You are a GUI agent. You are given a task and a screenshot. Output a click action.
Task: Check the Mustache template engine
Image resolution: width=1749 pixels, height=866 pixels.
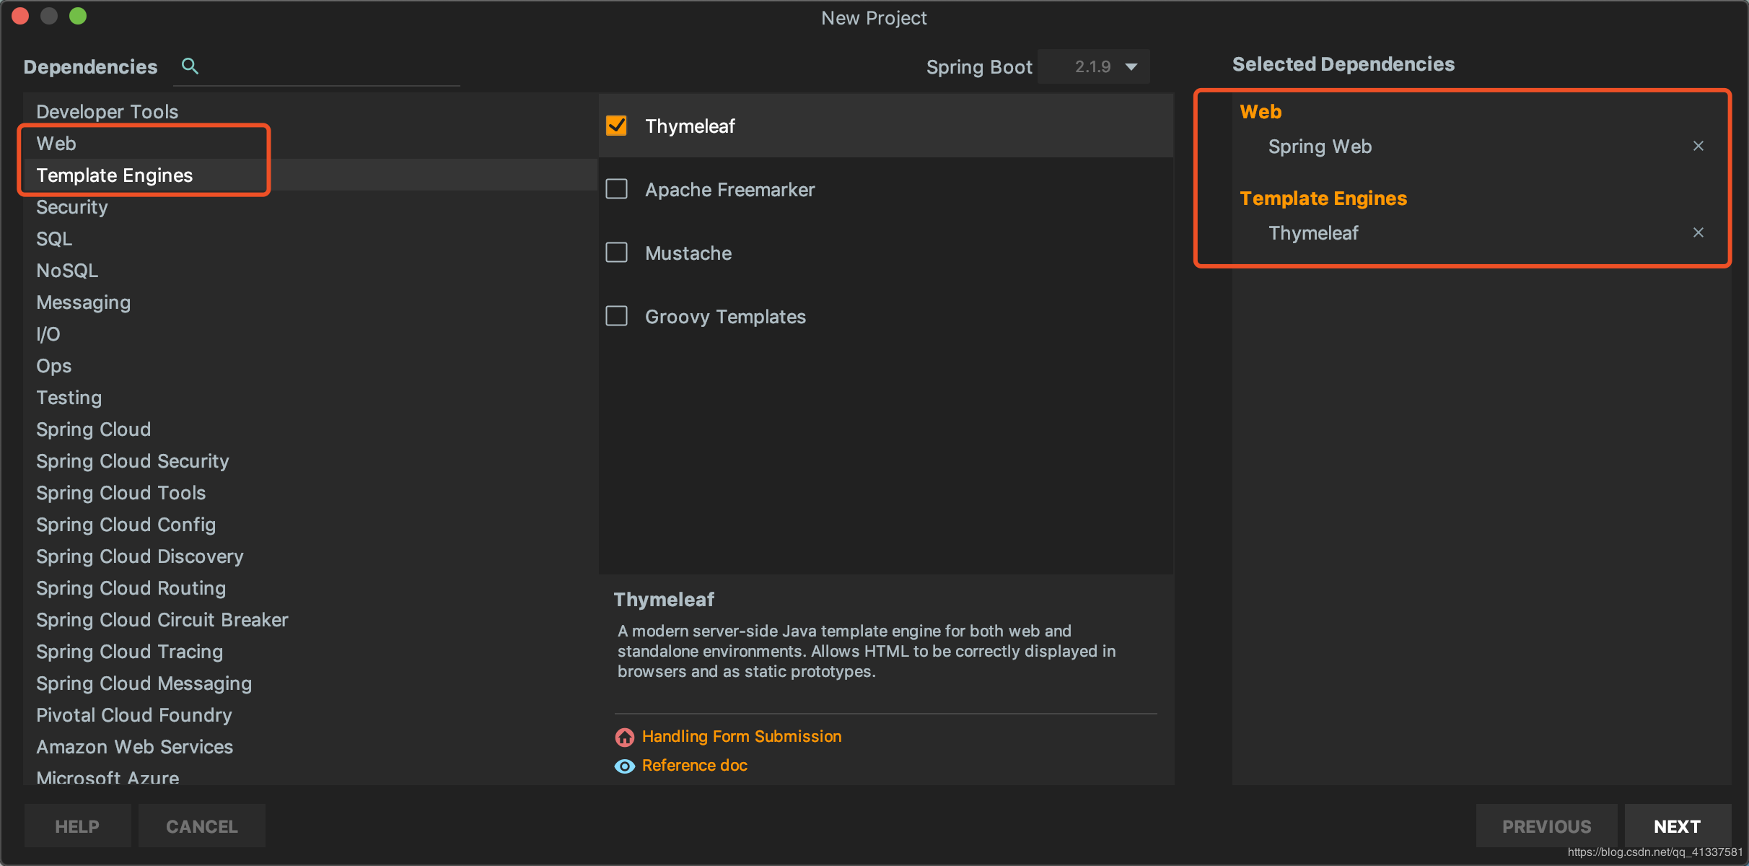click(617, 253)
